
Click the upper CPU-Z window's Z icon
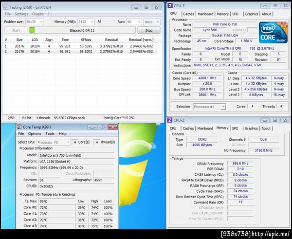(170, 6)
